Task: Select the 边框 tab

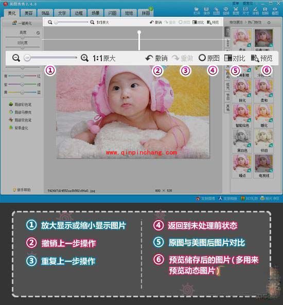Action: [x=79, y=13]
